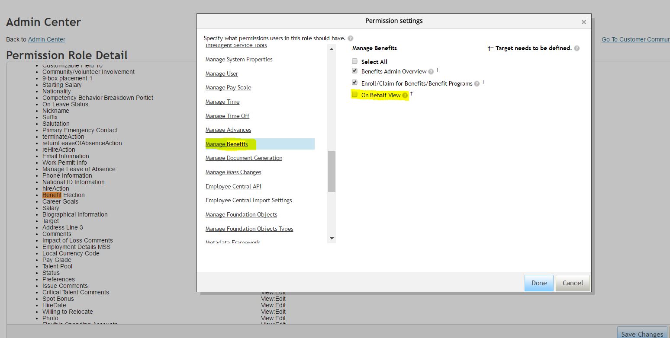
Task: Click View:Edit value beside Spot Bonus
Action: [x=273, y=299]
